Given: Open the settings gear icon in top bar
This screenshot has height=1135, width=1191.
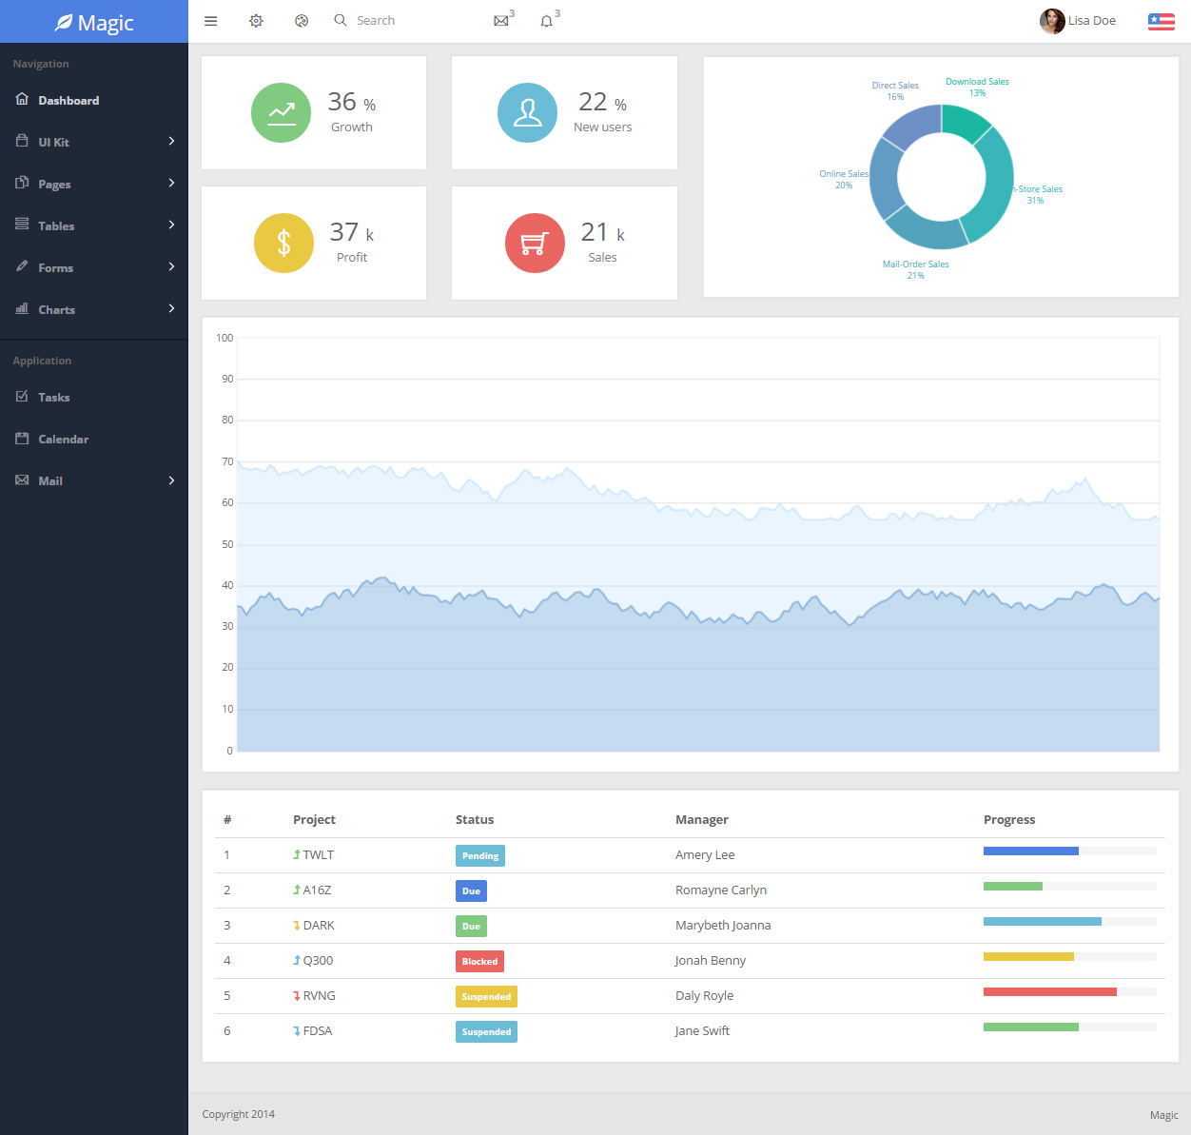Looking at the screenshot, I should click(x=256, y=21).
